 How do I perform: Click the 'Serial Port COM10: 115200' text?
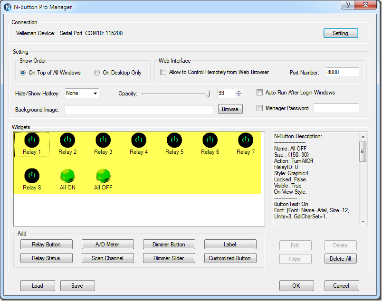[x=91, y=33]
